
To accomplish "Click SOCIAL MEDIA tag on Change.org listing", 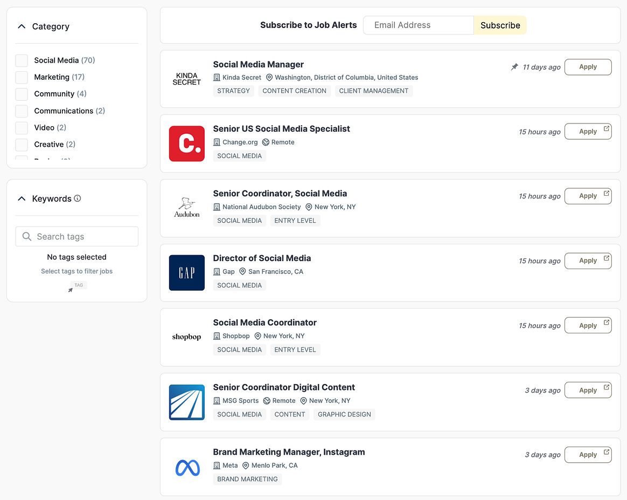I will pos(240,156).
